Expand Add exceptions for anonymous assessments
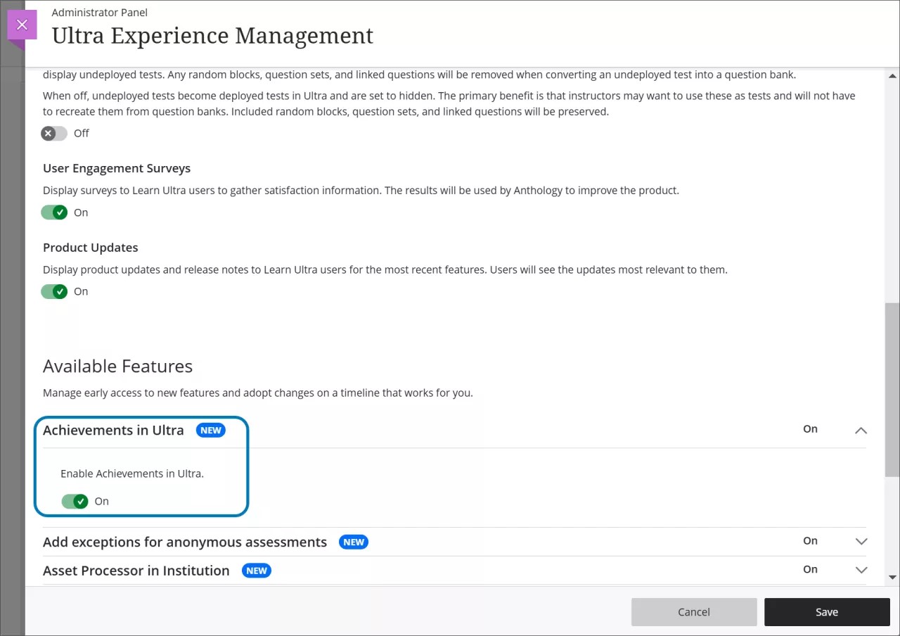The height and width of the screenshot is (636, 900). point(861,542)
